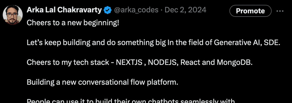This screenshot has width=292, height=103.
Task: Open the @arka_codes handle link
Action: (x=136, y=10)
